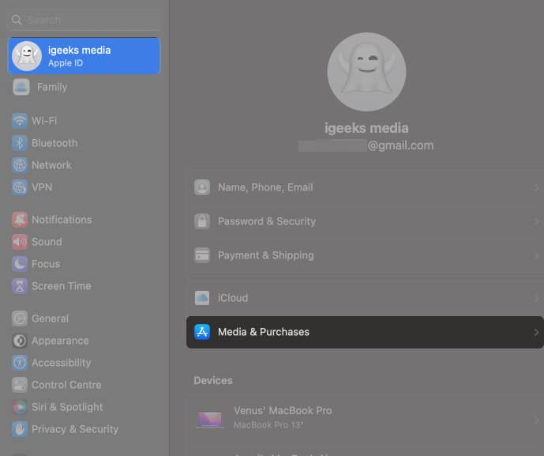Click the Sound speaker icon
Image resolution: width=544 pixels, height=456 pixels.
(20, 242)
